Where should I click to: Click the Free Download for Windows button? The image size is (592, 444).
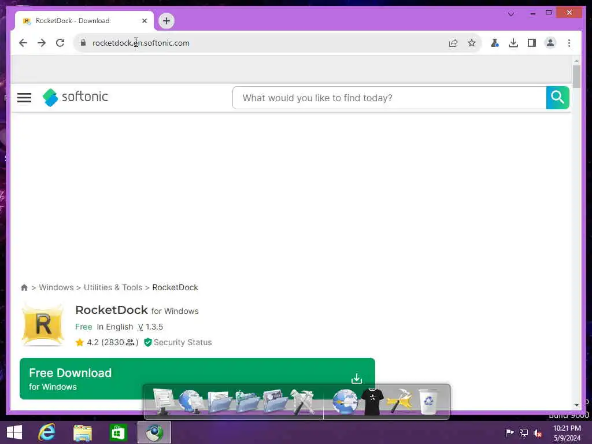pyautogui.click(x=197, y=379)
